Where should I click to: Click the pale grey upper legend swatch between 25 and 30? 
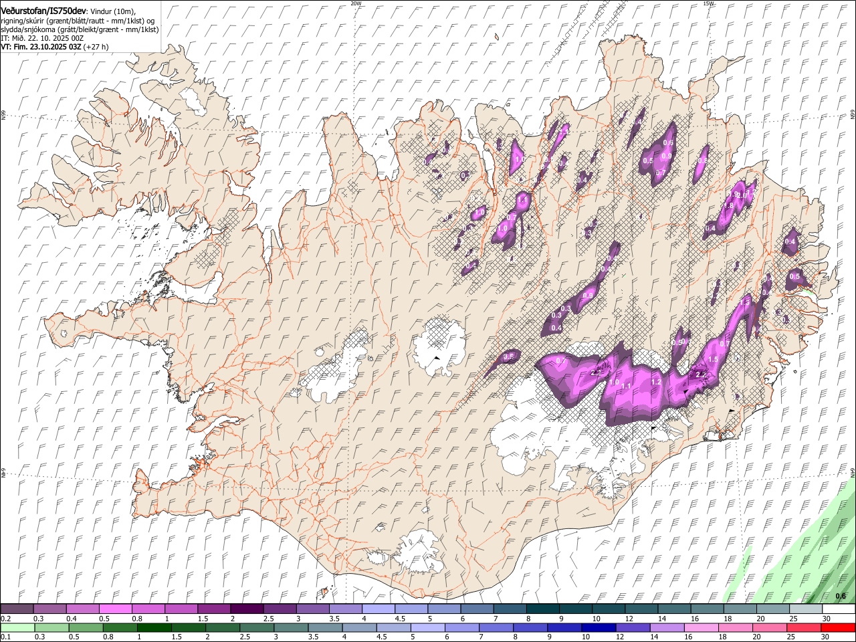point(806,609)
